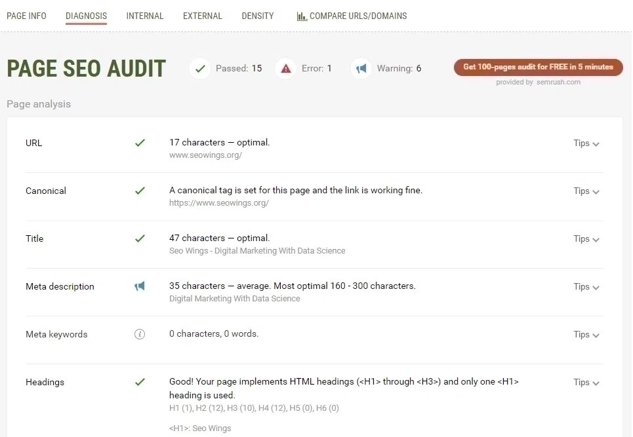The height and width of the screenshot is (437, 633).
Task: Click the megaphone icon beside Meta description
Action: (x=140, y=286)
